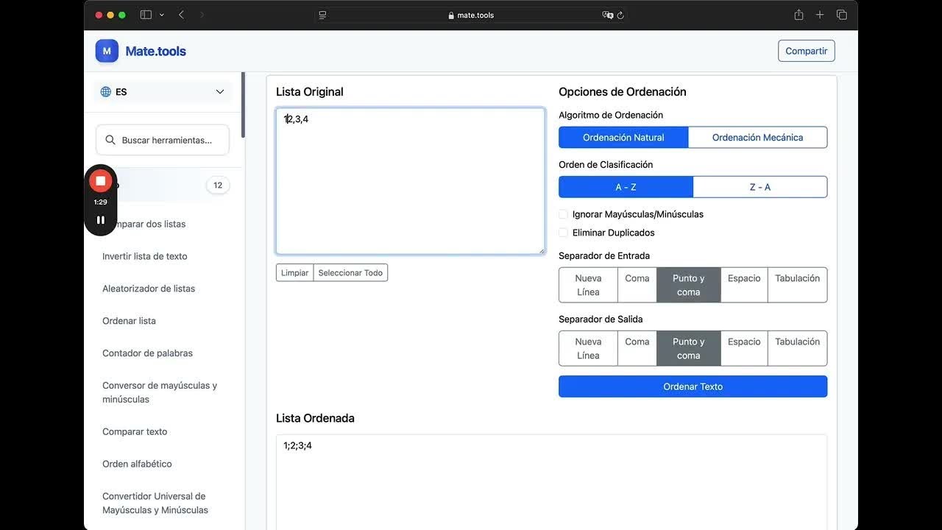Viewport: 942px width, 530px height.
Task: Click the translate icon in address bar
Action: point(608,15)
